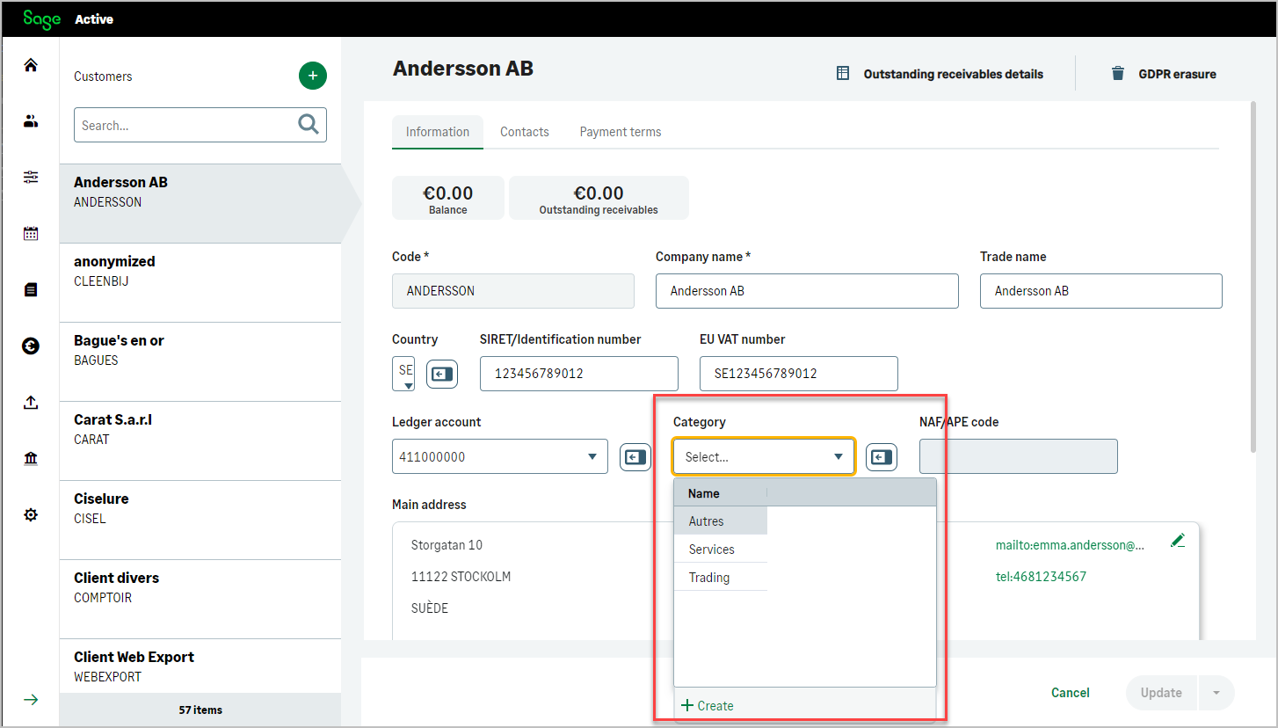The height and width of the screenshot is (728, 1278).
Task: Open the calendar icon in sidebar
Action: click(x=31, y=233)
